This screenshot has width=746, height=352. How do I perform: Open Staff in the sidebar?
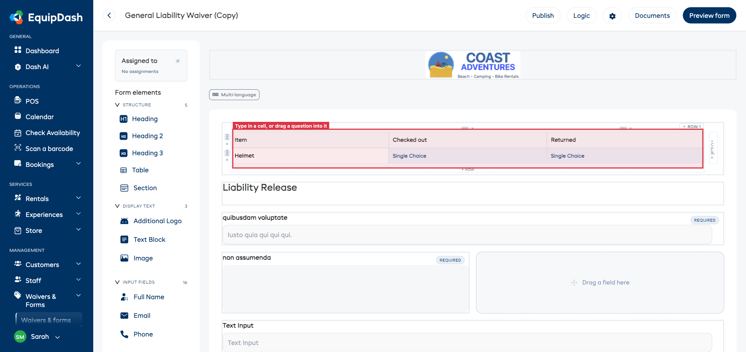[x=33, y=281]
